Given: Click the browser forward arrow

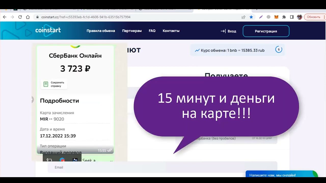Looking at the screenshot, I should coord(12,17).
